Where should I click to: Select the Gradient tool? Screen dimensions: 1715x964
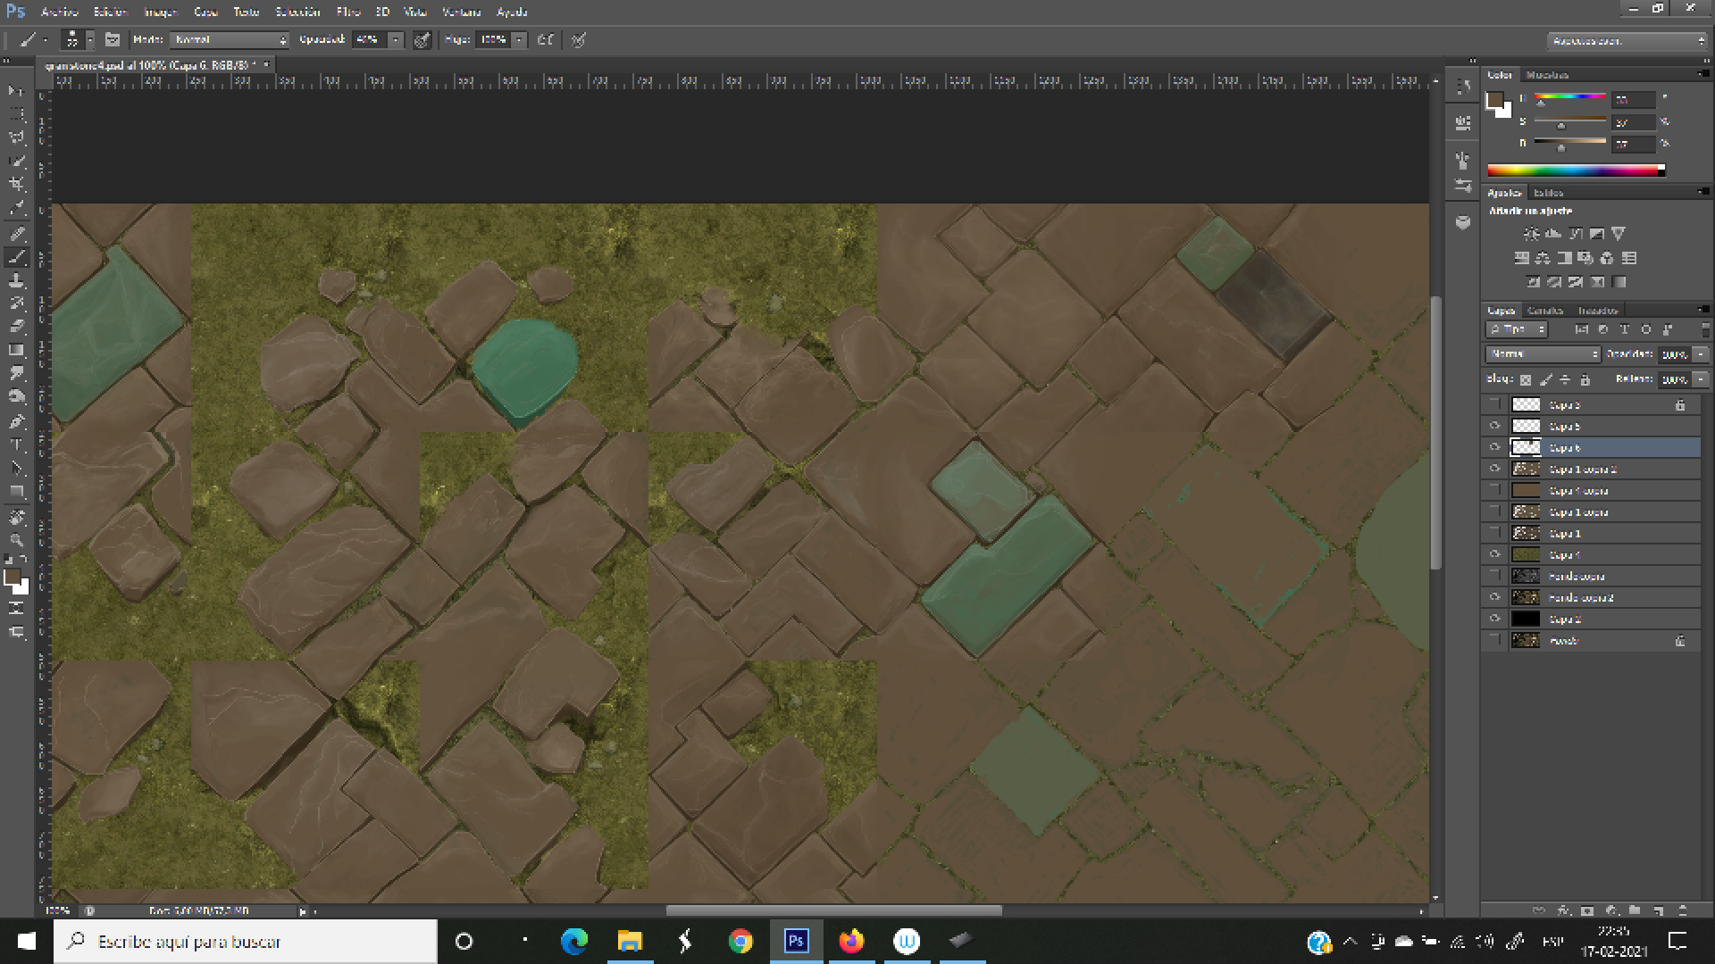16,350
